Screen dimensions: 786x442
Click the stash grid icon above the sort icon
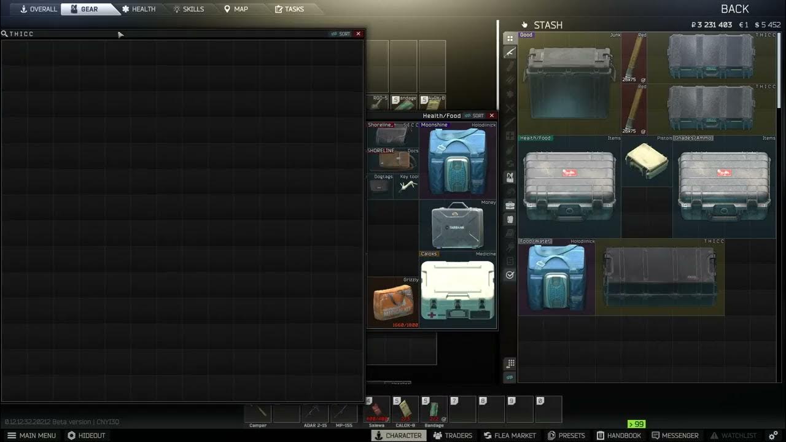[x=510, y=364]
